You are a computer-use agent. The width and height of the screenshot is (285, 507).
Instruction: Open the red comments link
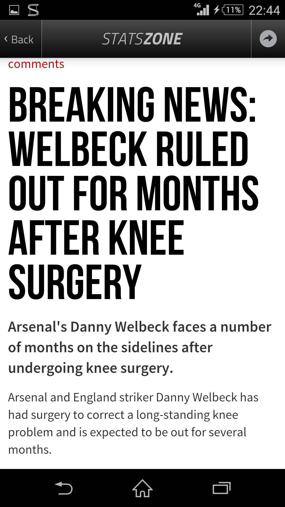(x=36, y=64)
